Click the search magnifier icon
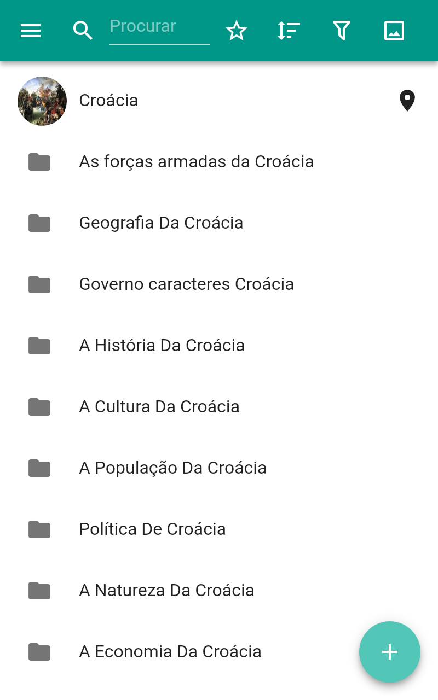This screenshot has height=700, width=438. [x=83, y=31]
